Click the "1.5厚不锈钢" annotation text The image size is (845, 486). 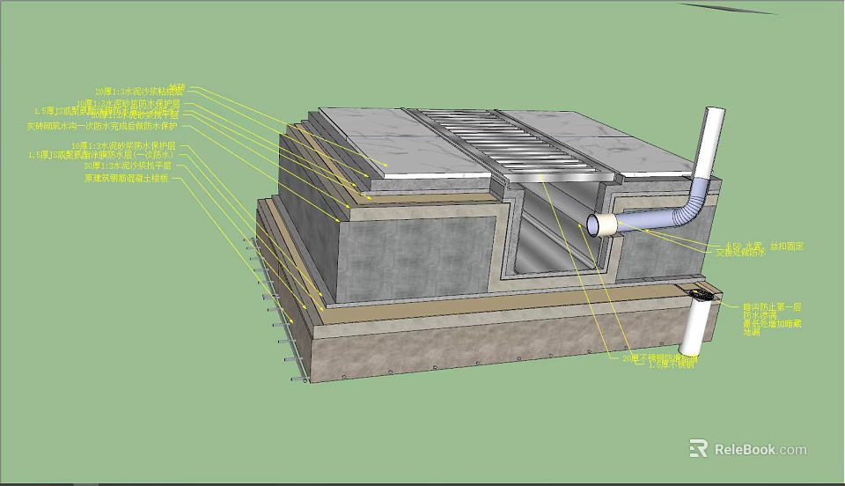pyautogui.click(x=671, y=365)
